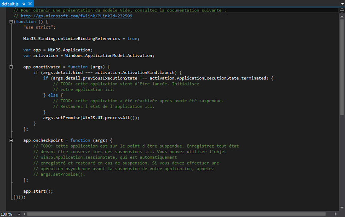This screenshot has width=345, height=217.
Task: Click the horizontal scrollbar left arrow
Action: (24, 214)
